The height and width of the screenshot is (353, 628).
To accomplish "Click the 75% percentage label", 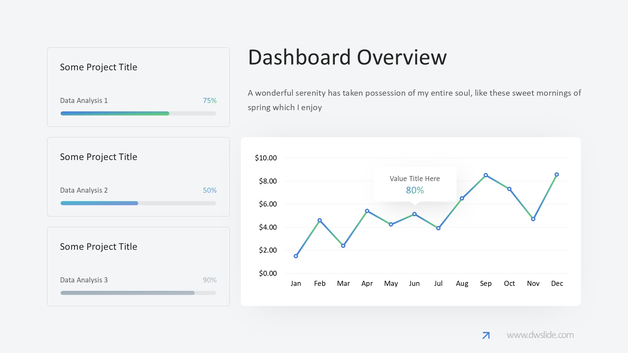I will point(210,100).
